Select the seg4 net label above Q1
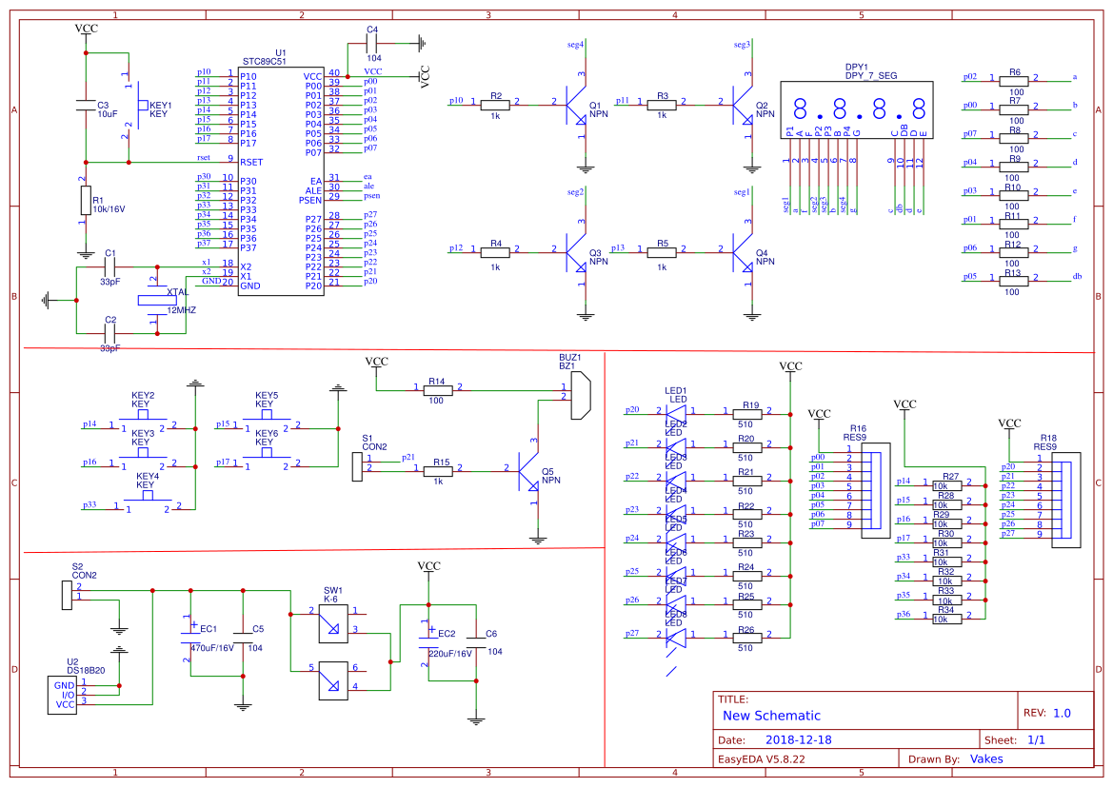This screenshot has height=787, width=1113. (575, 45)
